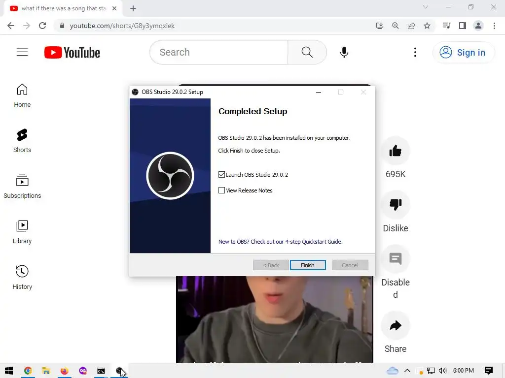Open Shorts in YouTube sidebar
This screenshot has width=505, height=378.
click(22, 141)
